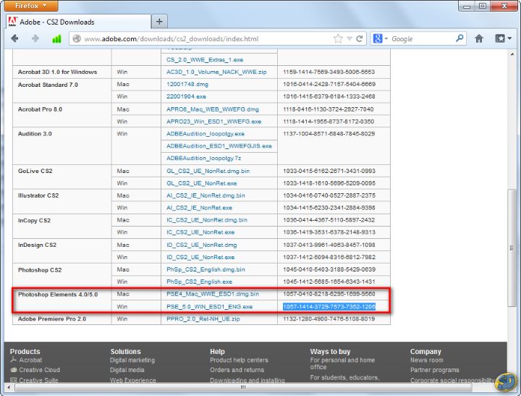Open a new tab with plus button

[159, 22]
